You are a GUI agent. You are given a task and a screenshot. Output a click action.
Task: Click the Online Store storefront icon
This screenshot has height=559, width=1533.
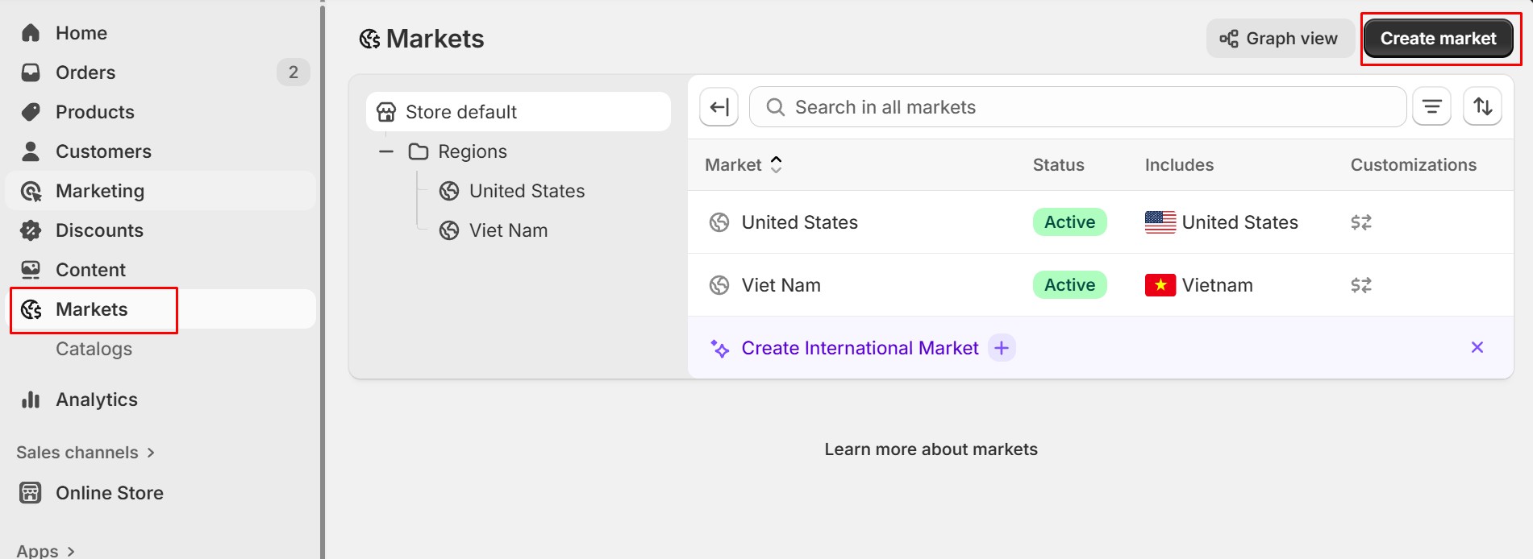coord(31,493)
